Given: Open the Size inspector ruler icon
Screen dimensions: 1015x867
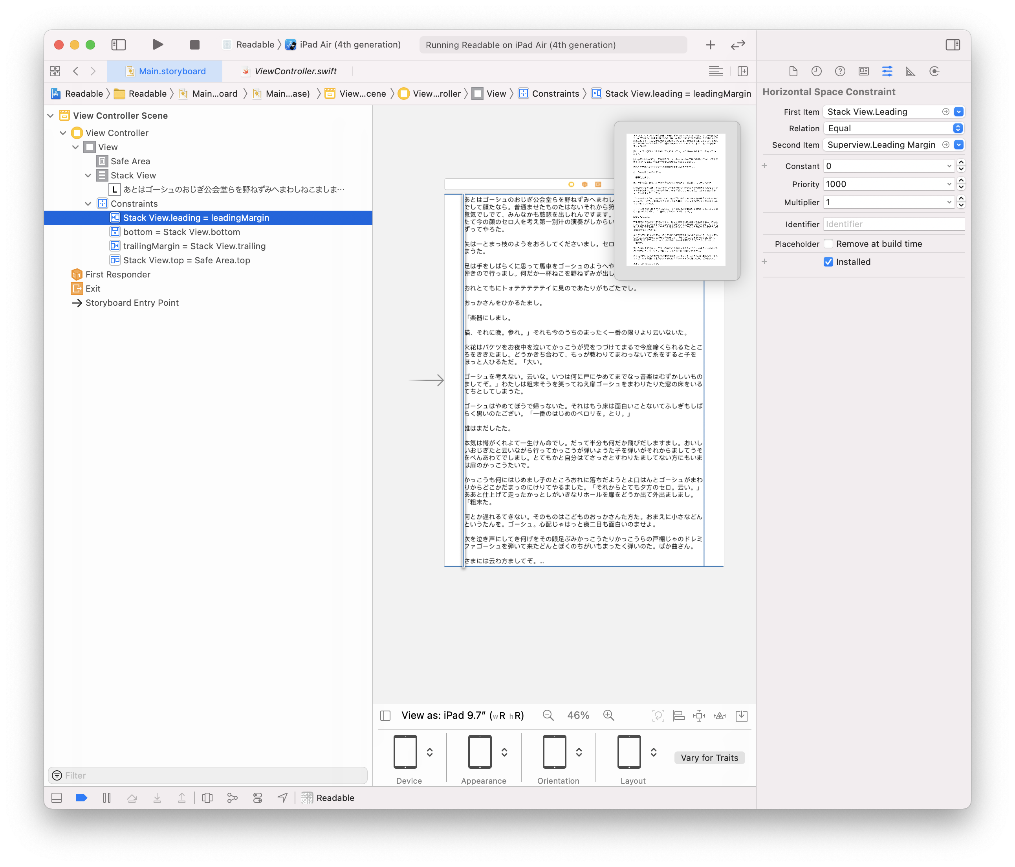Looking at the screenshot, I should [x=910, y=72].
